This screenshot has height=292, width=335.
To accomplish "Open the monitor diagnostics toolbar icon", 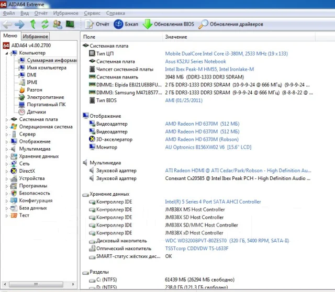I will point(70,24).
